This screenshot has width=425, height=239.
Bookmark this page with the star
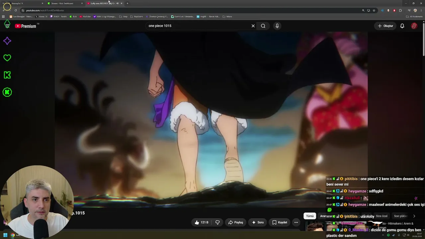pyautogui.click(x=374, y=10)
